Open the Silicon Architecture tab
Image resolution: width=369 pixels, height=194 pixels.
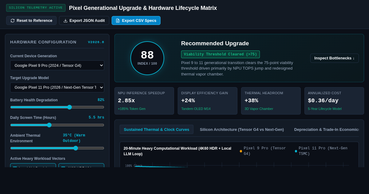(242, 129)
